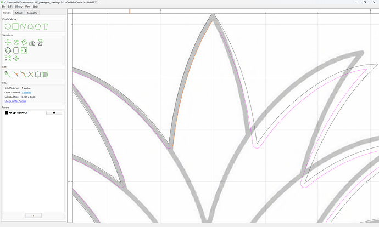Select the DEFAULT layer name
The image size is (379, 227).
point(22,113)
